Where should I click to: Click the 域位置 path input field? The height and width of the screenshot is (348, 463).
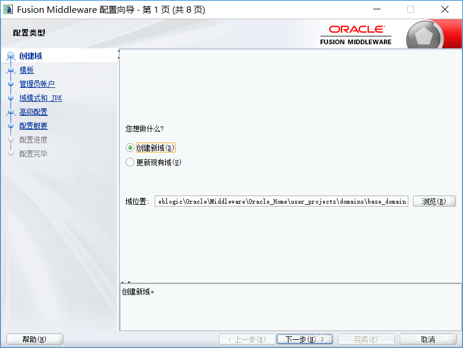(x=282, y=201)
